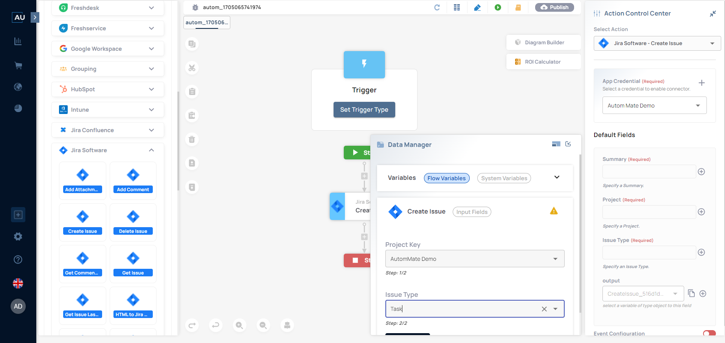Image resolution: width=725 pixels, height=343 pixels.
Task: Run the automation with the green play icon
Action: pyautogui.click(x=498, y=7)
